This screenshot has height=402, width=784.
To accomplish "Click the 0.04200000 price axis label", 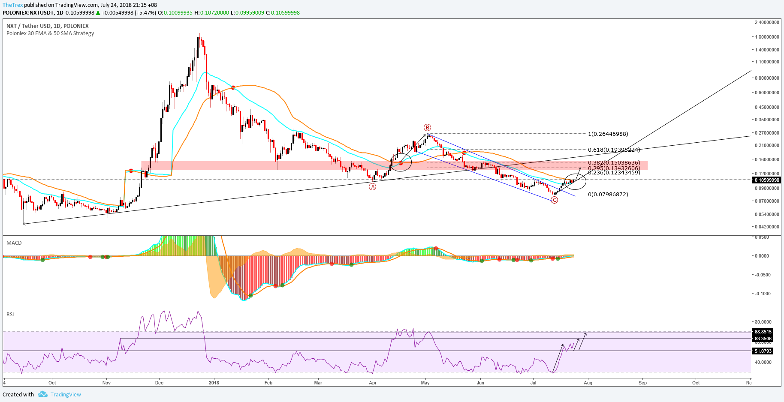I will [767, 227].
